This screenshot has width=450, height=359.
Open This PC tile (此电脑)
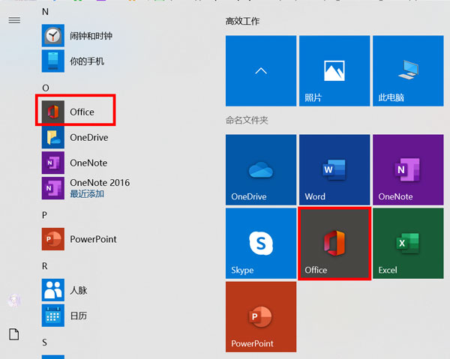tap(408, 70)
